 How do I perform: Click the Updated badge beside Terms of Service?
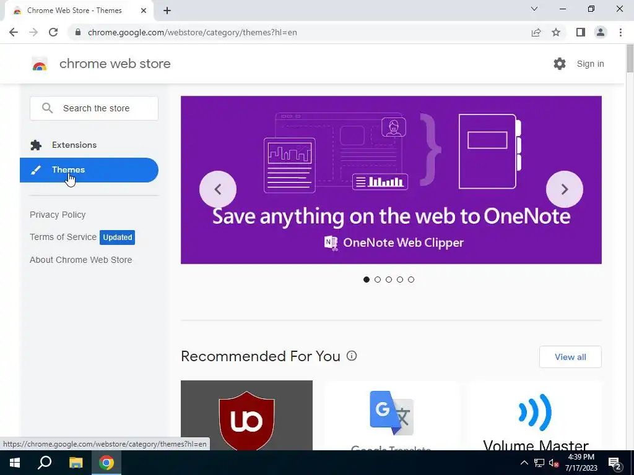click(x=117, y=237)
